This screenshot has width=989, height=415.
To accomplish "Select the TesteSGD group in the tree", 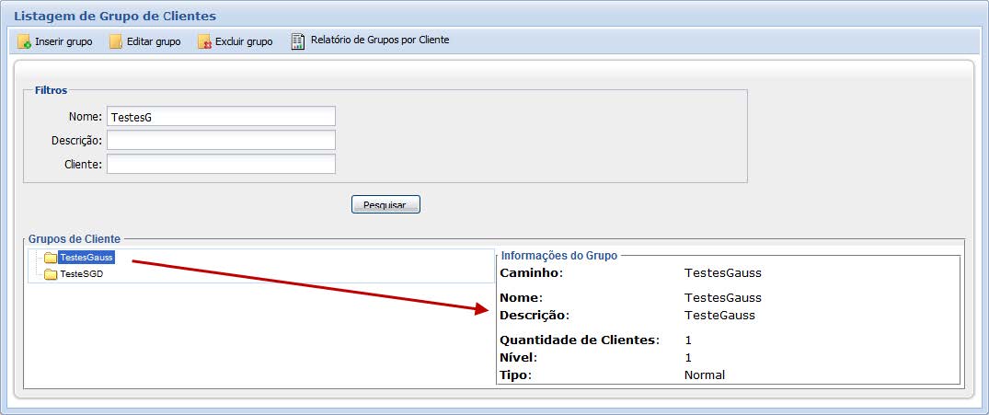I will [x=81, y=274].
